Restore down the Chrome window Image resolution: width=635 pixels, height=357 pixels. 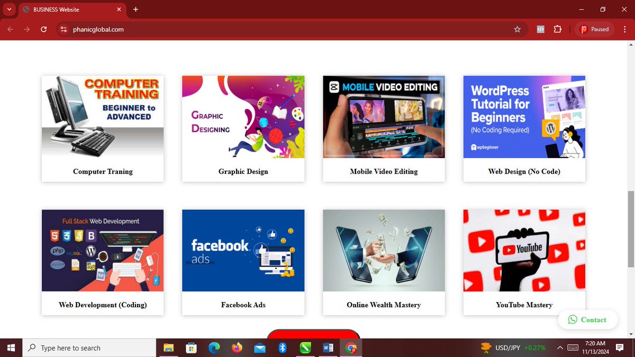(x=603, y=10)
